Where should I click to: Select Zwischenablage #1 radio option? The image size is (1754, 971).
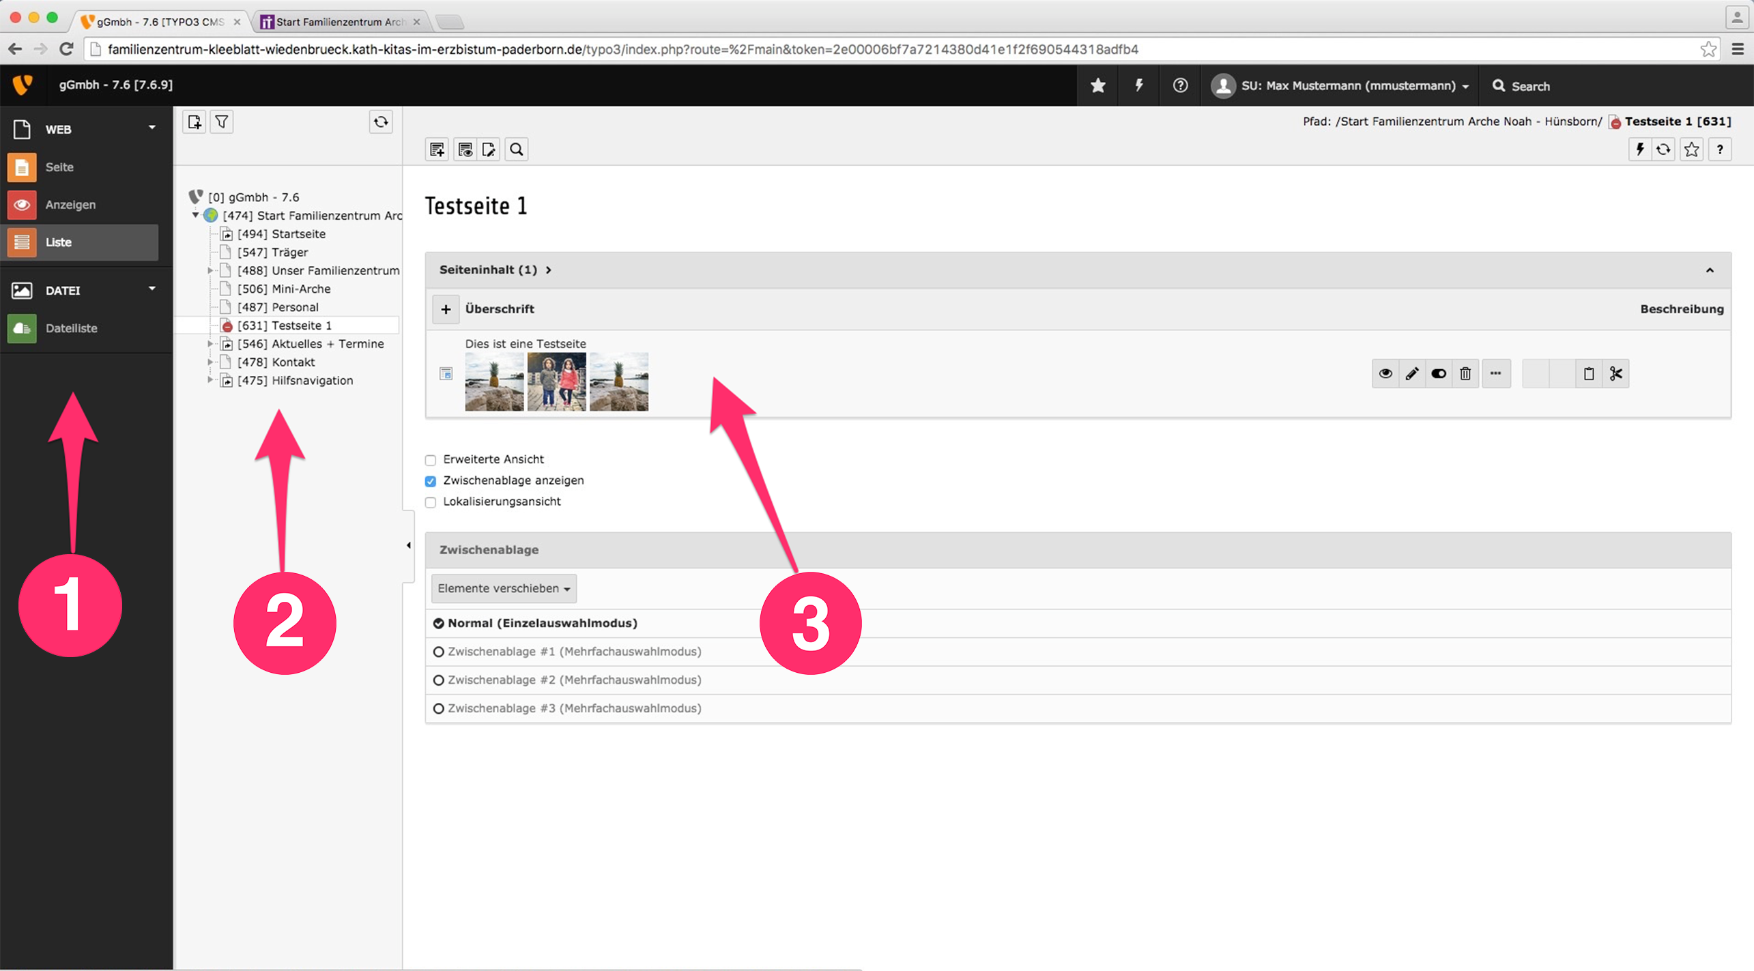click(x=439, y=652)
